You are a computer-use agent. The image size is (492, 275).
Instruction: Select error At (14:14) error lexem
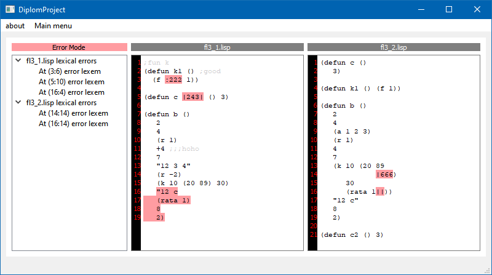coord(73,113)
